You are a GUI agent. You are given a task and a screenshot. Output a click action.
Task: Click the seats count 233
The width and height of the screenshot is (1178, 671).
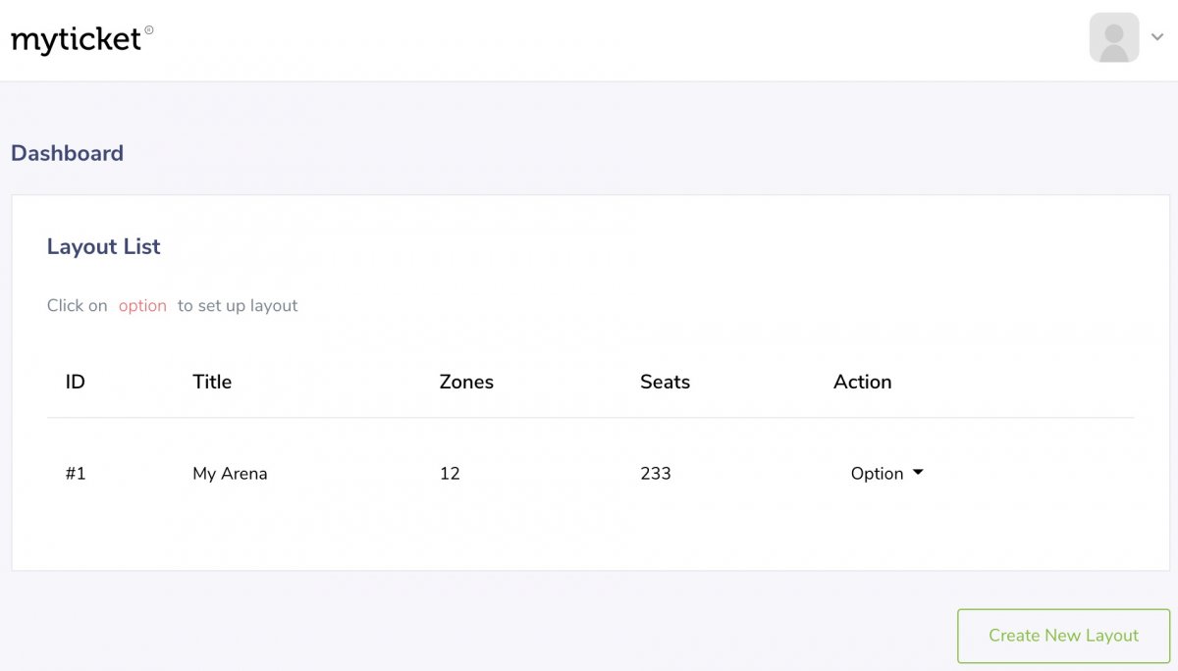(x=655, y=473)
